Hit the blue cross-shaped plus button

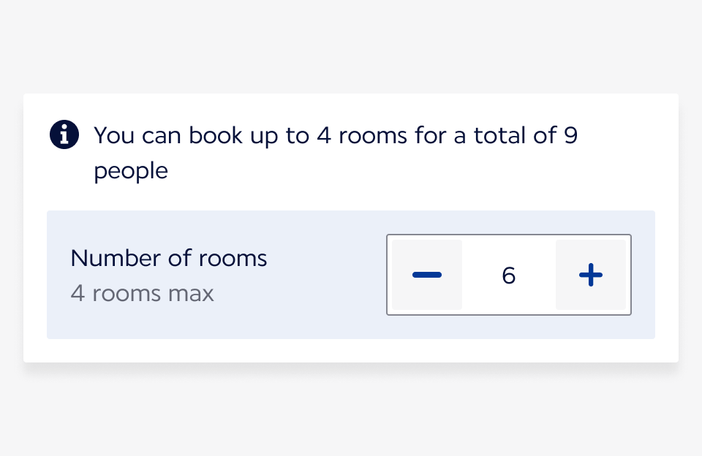[x=591, y=275]
